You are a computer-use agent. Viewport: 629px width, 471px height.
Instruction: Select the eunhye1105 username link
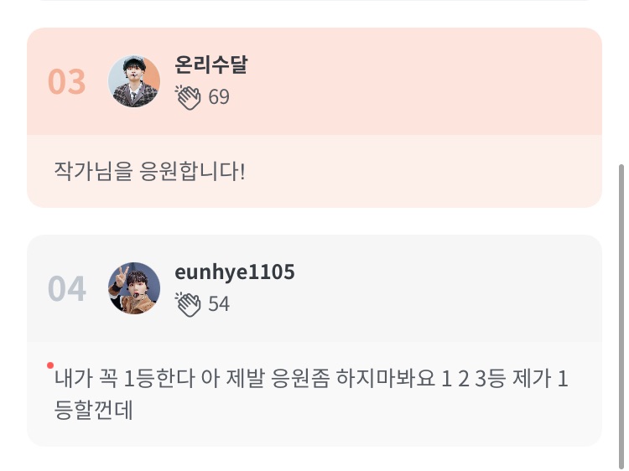point(235,272)
